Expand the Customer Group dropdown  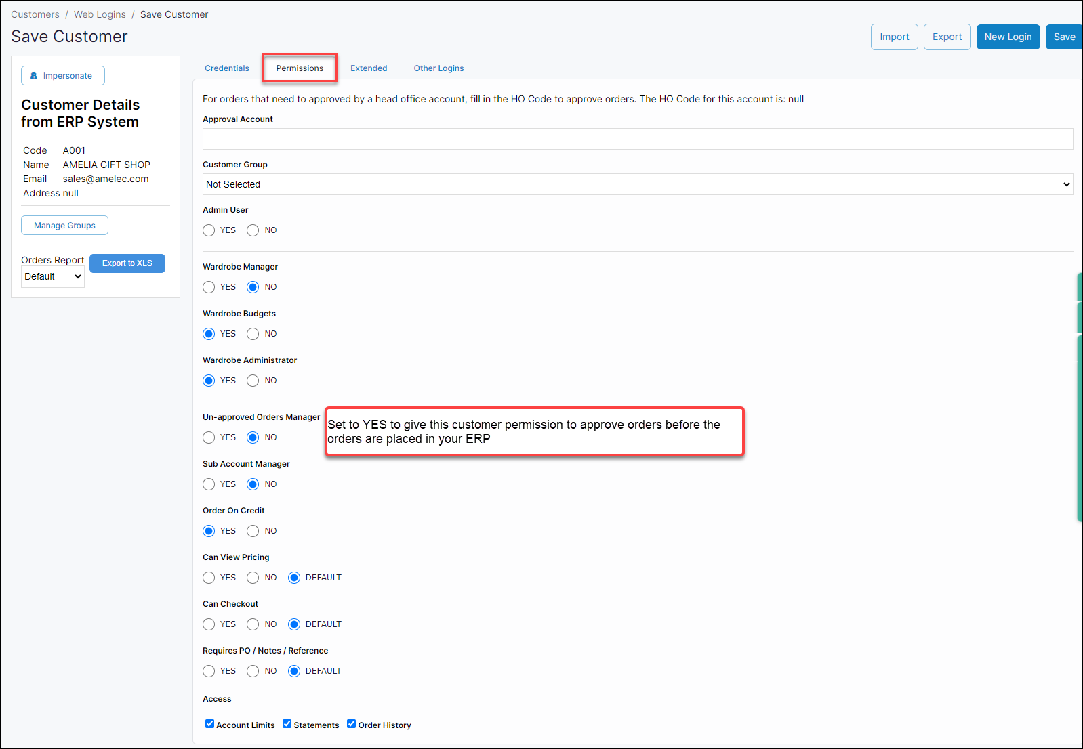pyautogui.click(x=637, y=184)
